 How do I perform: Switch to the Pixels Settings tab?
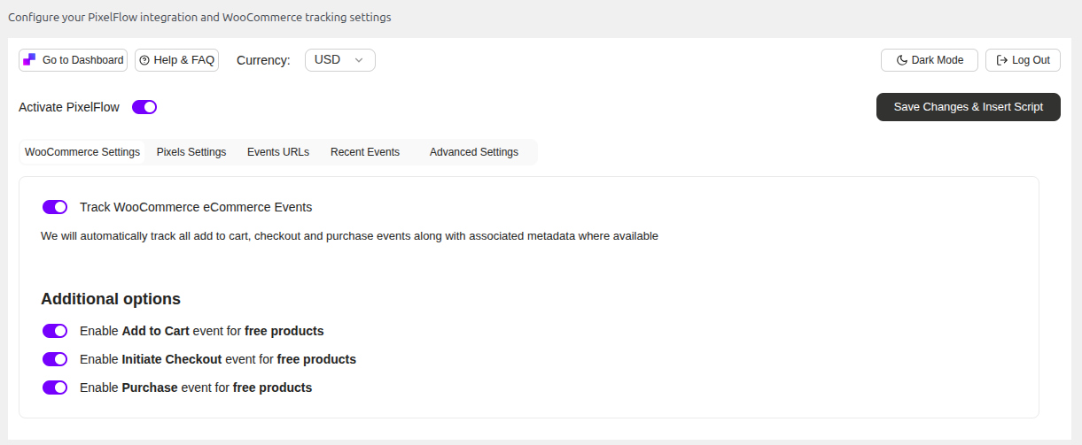click(x=191, y=152)
